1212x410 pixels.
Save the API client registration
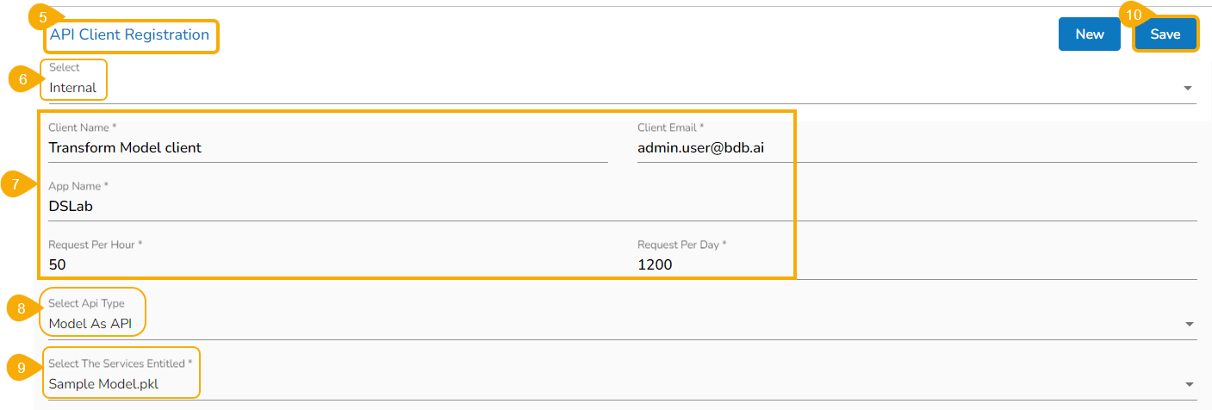1165,34
